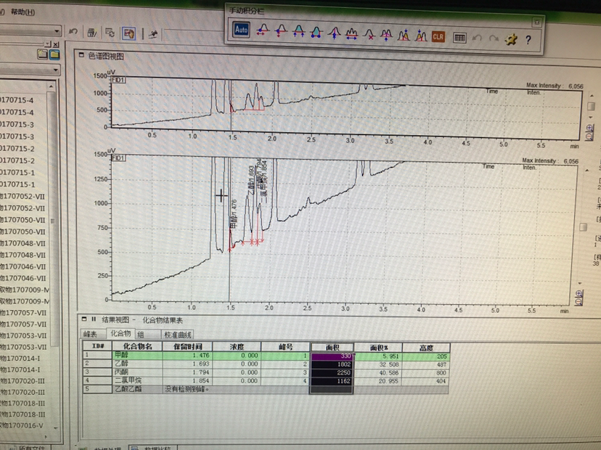Screen dimensions: 601x450
Task: Select the 乙酸乙酯 compound row
Action: (x=266, y=389)
